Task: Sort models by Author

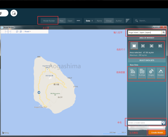Action: (119, 21)
